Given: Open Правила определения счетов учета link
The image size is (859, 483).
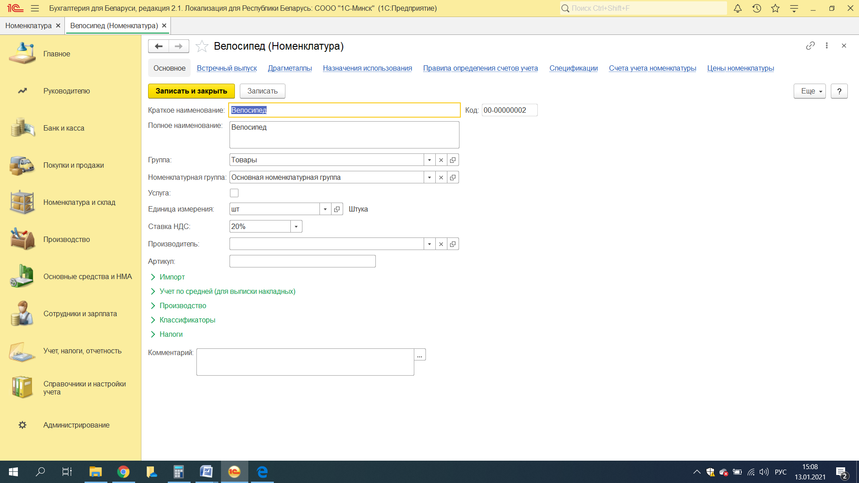Looking at the screenshot, I should coord(481,68).
